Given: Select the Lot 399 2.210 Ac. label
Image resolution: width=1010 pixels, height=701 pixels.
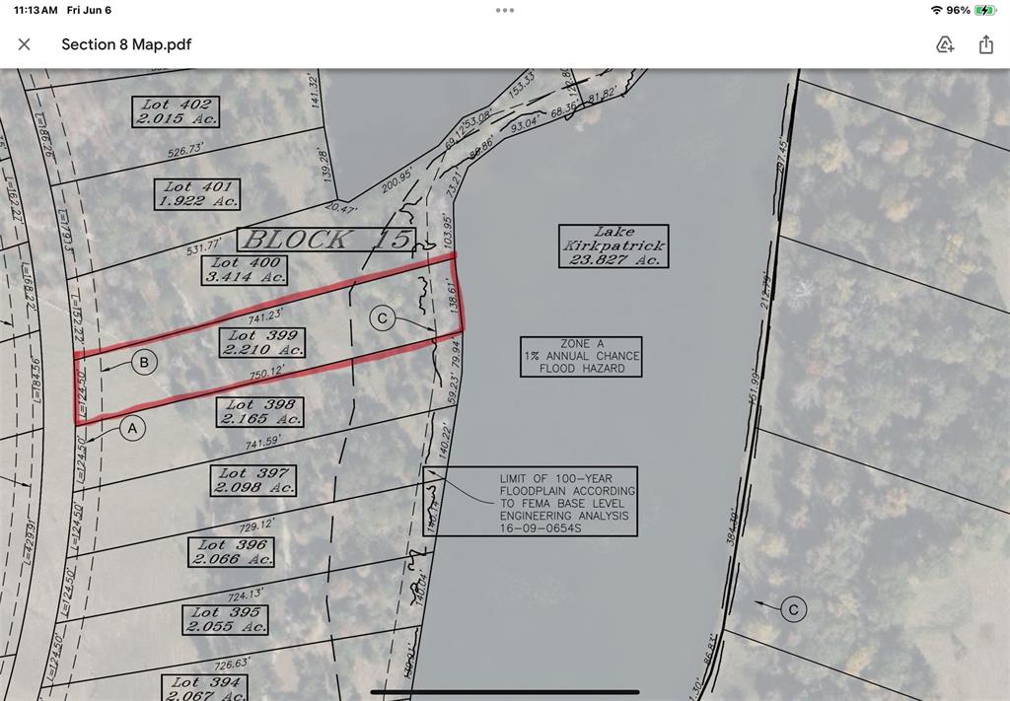Looking at the screenshot, I should (263, 343).
